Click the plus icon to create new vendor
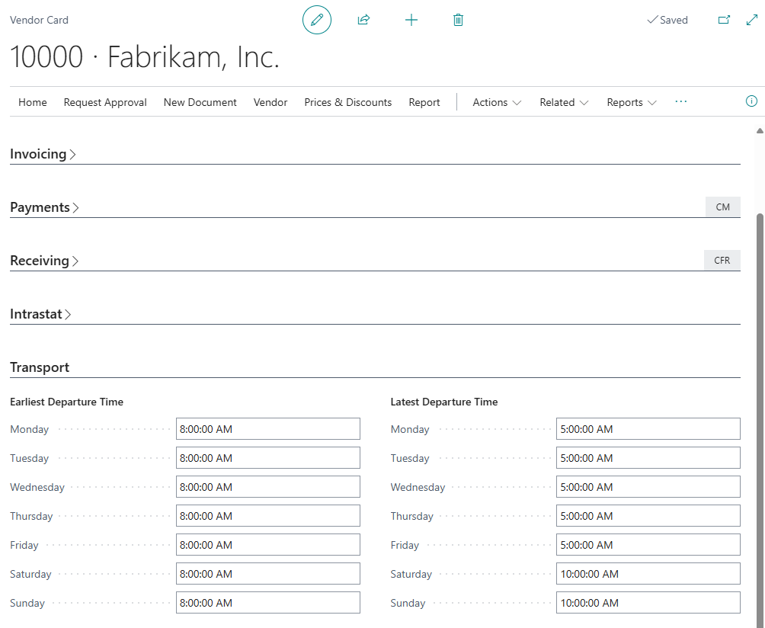765x628 pixels. [411, 20]
